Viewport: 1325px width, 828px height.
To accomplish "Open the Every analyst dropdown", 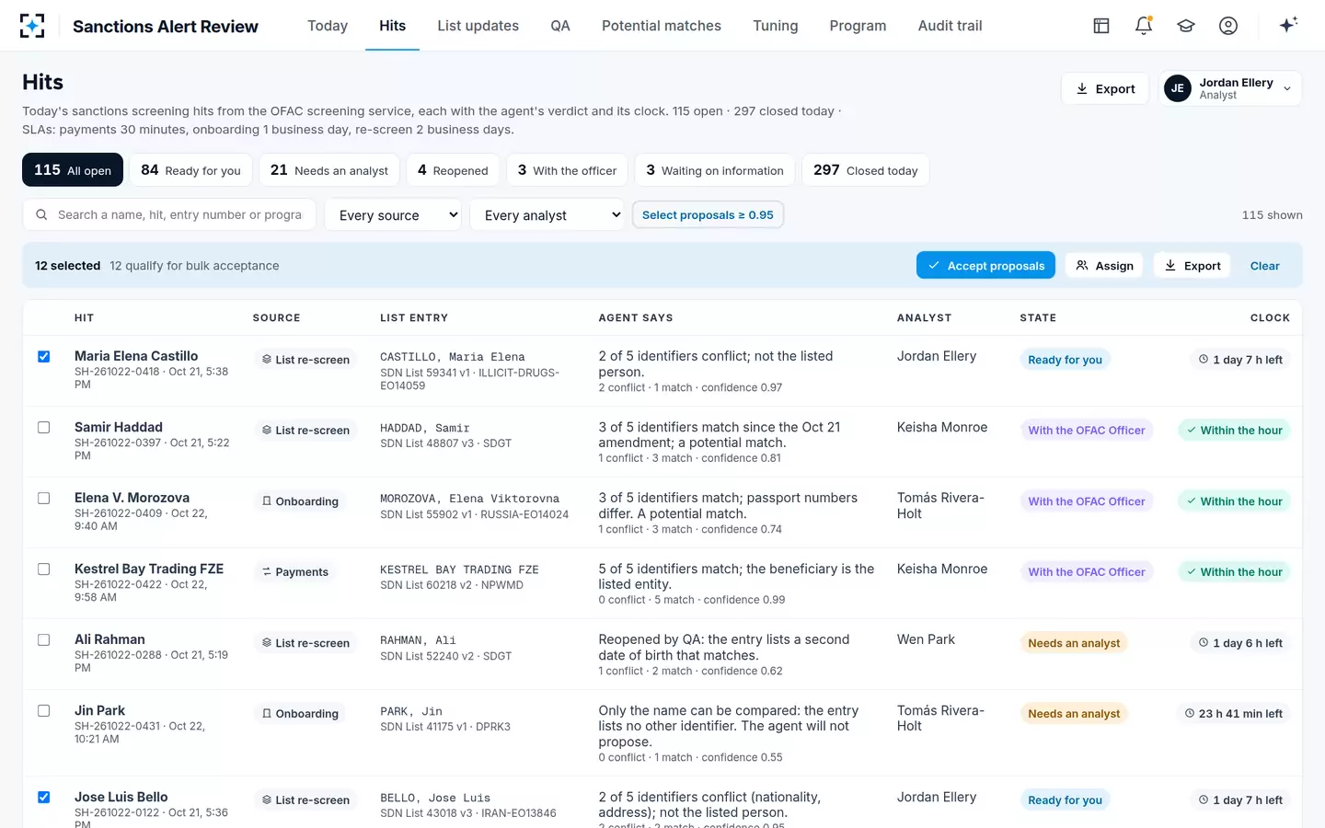I will click(547, 215).
